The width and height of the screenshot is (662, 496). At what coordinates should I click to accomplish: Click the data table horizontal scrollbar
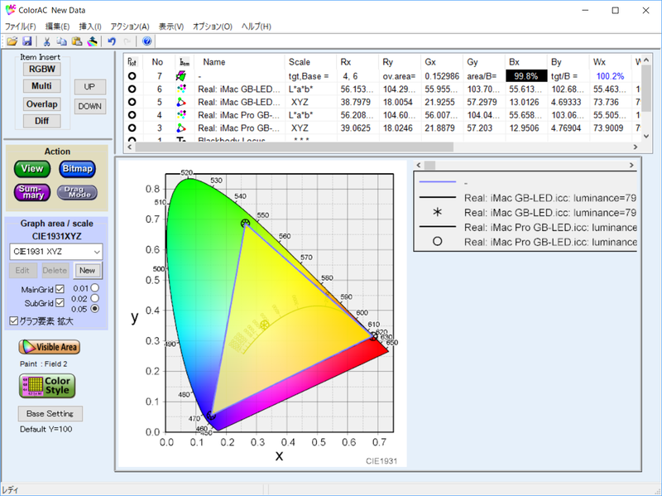[x=382, y=147]
